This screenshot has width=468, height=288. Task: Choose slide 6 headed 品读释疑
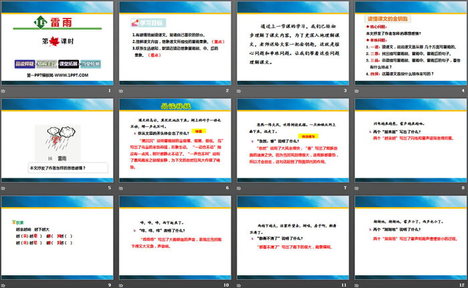click(175, 142)
